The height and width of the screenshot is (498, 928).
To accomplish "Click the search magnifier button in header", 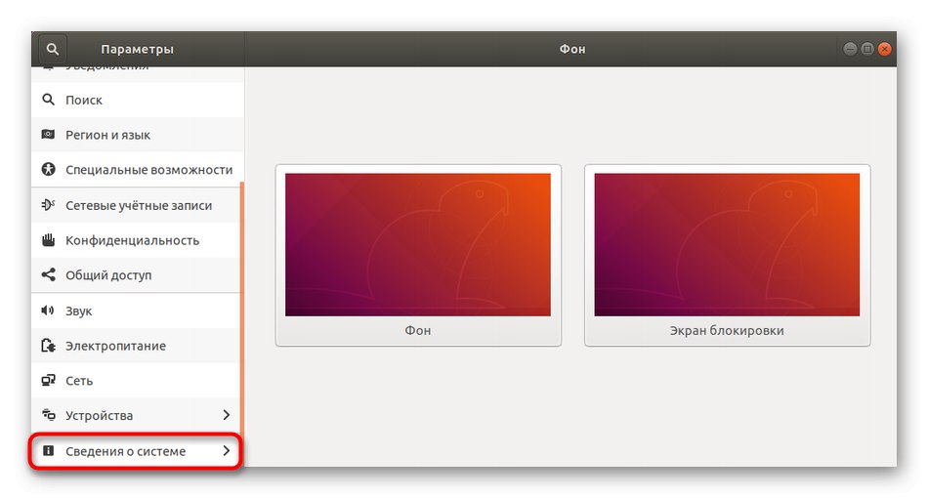I will pos(53,49).
